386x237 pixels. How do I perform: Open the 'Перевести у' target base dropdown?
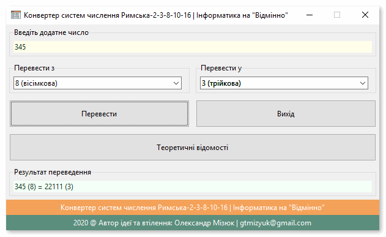(x=284, y=83)
